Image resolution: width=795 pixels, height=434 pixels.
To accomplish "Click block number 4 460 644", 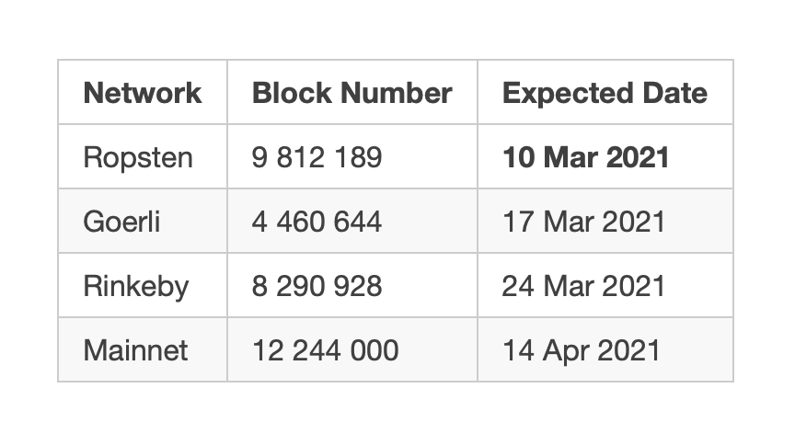I will tap(317, 222).
